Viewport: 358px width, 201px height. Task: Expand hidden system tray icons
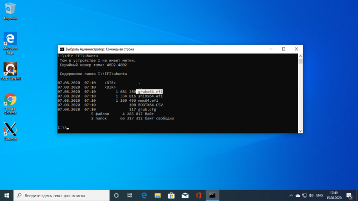(291, 196)
